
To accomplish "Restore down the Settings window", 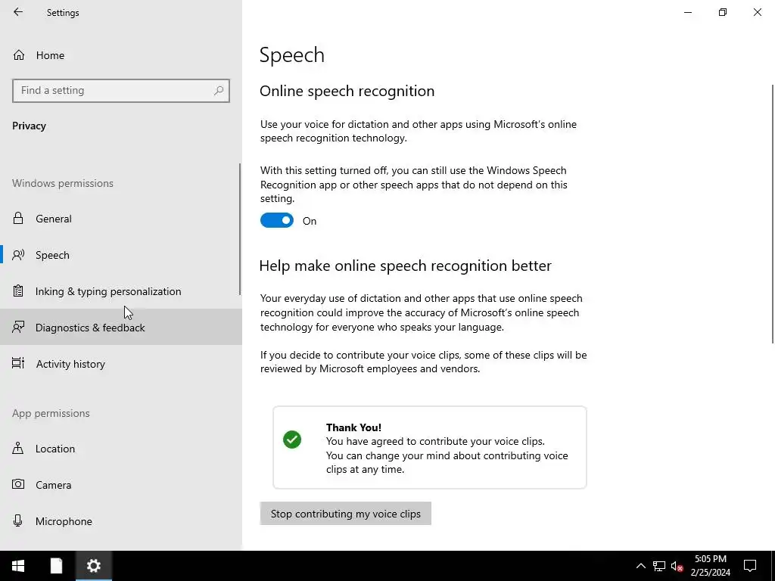I will [x=723, y=12].
